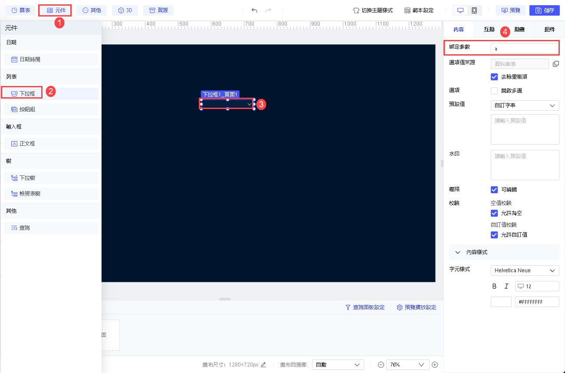Screen dimensions: 565x373
Task: Toggle 允許為空 checkbox
Action: [494, 213]
